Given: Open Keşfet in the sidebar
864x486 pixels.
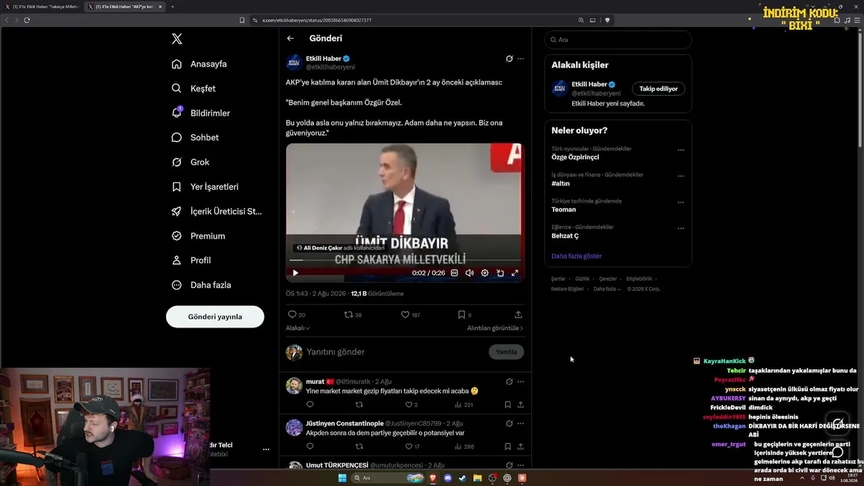Looking at the screenshot, I should 194,88.
